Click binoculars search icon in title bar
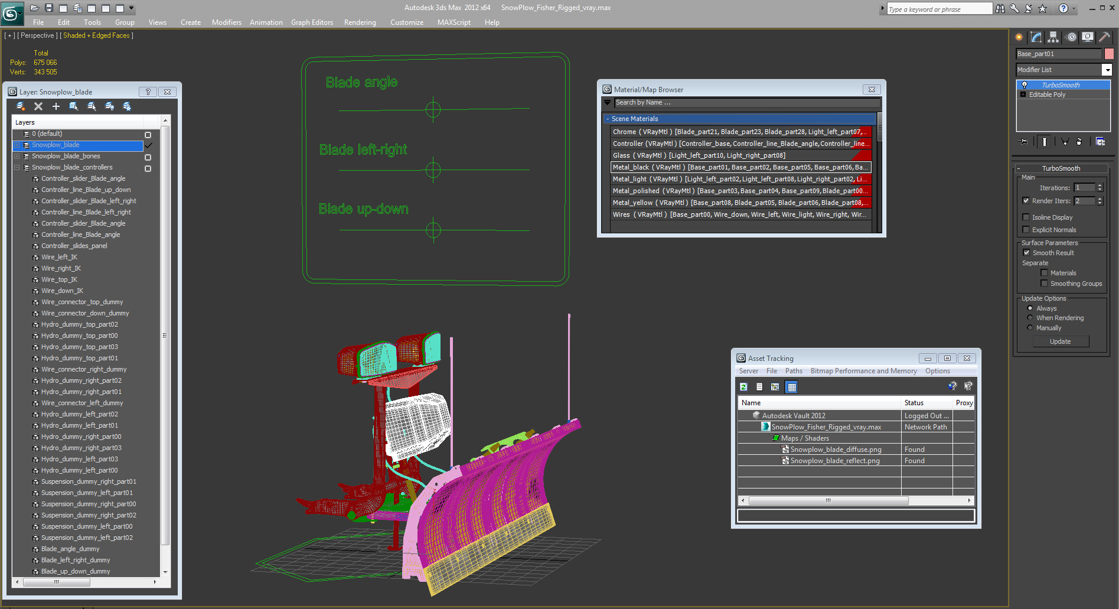1119x609 pixels. coord(1000,8)
